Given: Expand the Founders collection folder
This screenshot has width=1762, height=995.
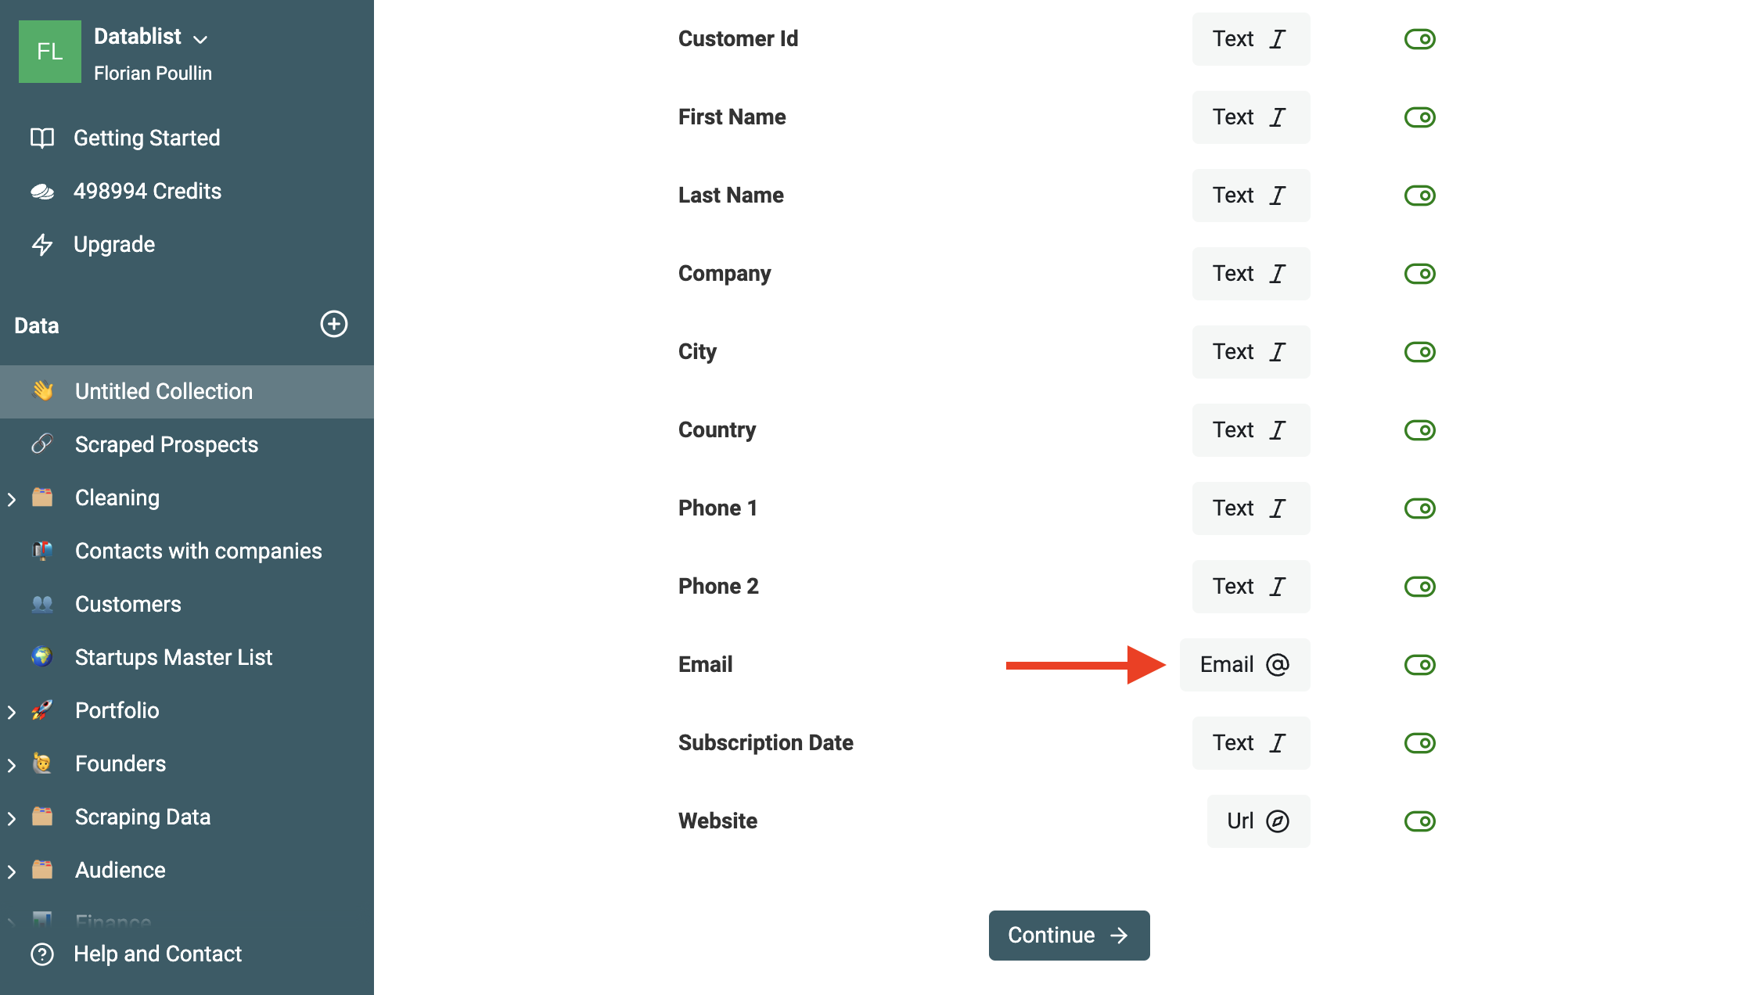Looking at the screenshot, I should pos(12,763).
